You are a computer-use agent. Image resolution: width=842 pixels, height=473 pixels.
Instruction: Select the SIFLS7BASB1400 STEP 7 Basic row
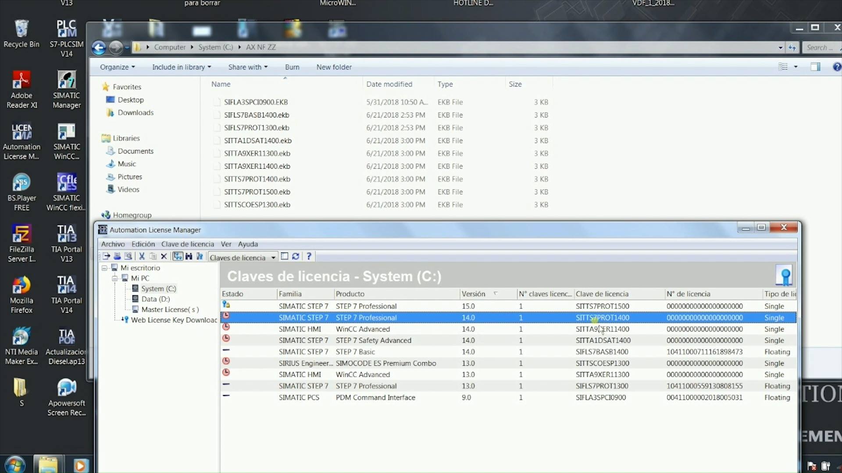click(x=508, y=352)
